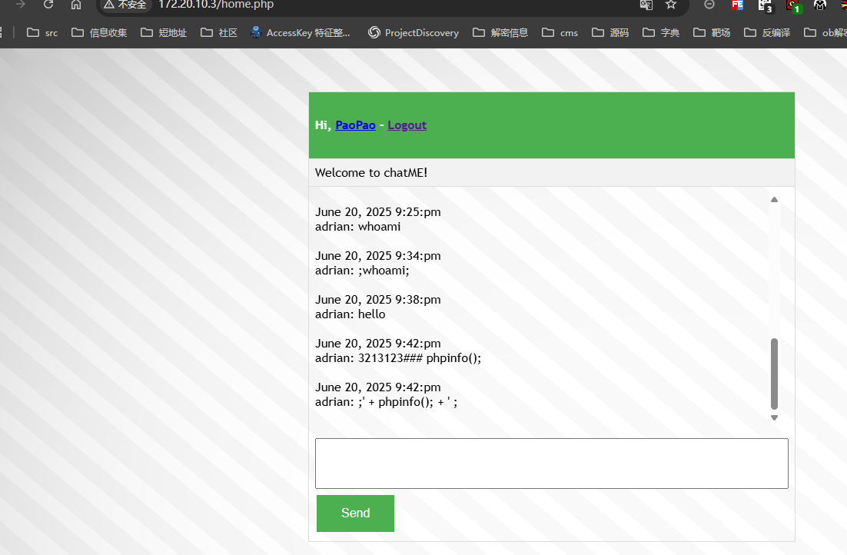Click the chat scrollbar down arrow

774,418
